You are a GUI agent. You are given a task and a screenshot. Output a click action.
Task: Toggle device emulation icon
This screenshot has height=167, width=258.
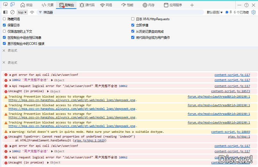coord(12,5)
